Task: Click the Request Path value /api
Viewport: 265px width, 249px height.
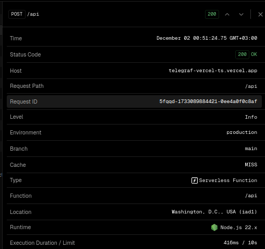Action: (251, 86)
